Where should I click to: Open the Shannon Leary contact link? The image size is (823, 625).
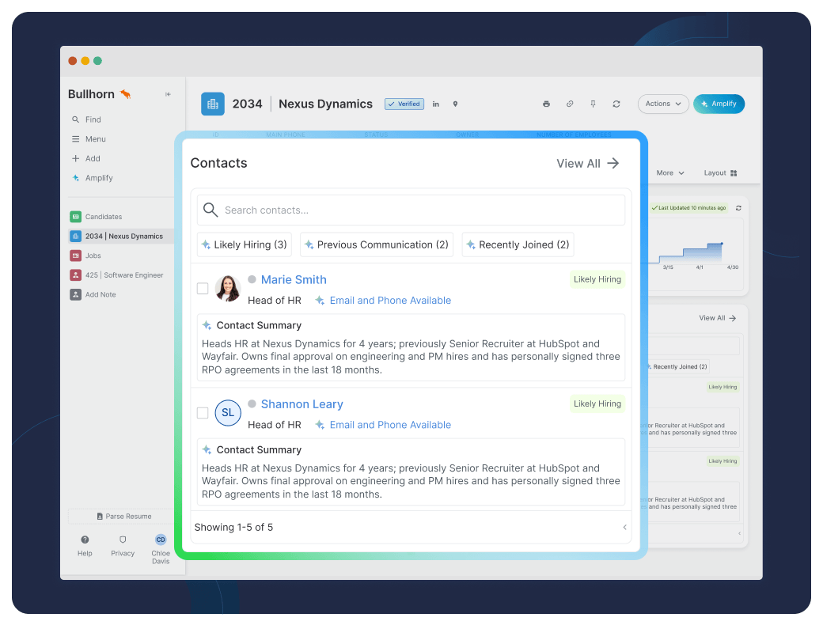(302, 404)
